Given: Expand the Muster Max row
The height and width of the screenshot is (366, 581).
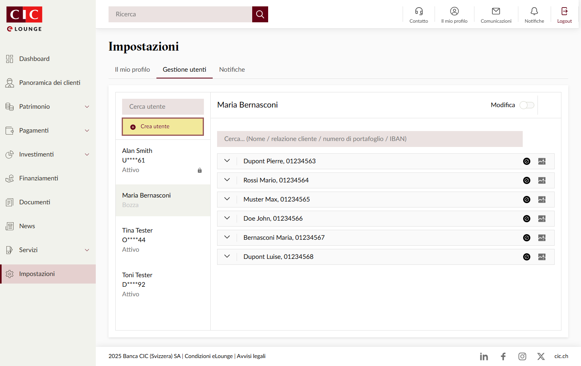Looking at the screenshot, I should 227,199.
